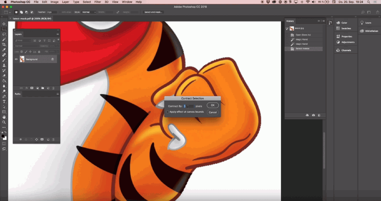Collapse History panel with double-arrow
381x201 pixels.
pyautogui.click(x=318, y=21)
